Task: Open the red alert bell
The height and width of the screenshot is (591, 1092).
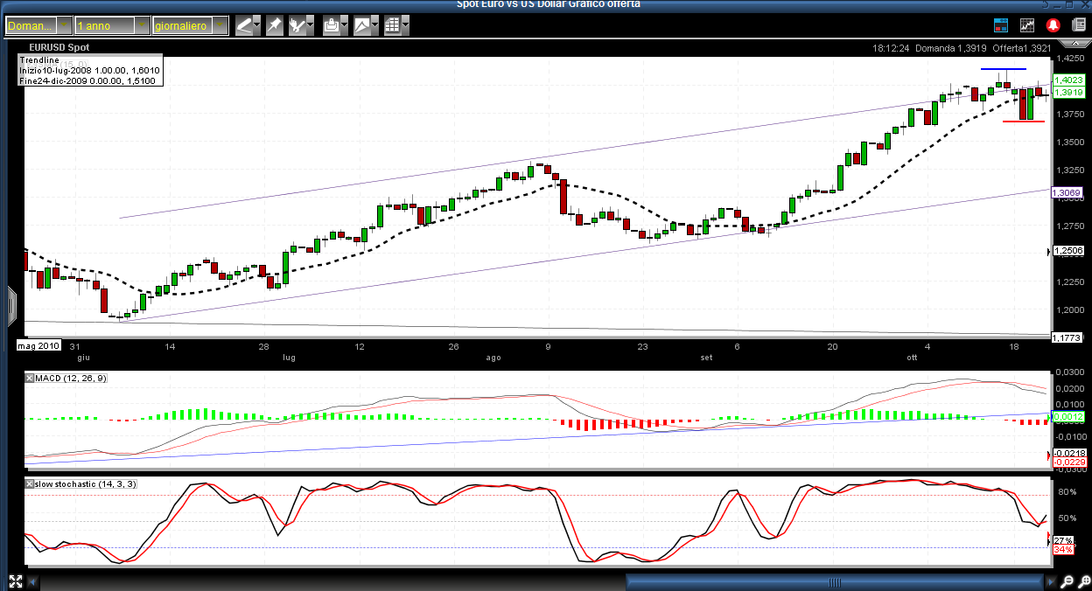Action: coord(1053,26)
